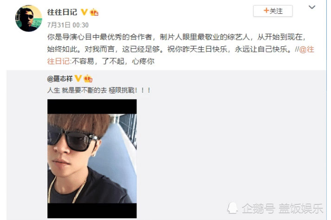This screenshot has height=220, width=331.
Task: Click the membership crown badge next to @羅志祥
Action: [x=88, y=79]
